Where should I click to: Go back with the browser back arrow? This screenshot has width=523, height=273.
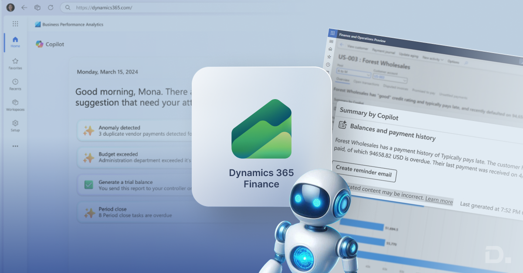point(24,7)
